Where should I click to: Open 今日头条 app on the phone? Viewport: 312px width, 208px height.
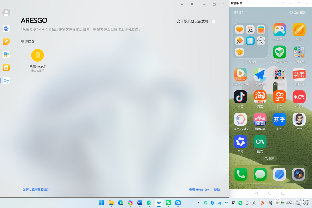299,75
